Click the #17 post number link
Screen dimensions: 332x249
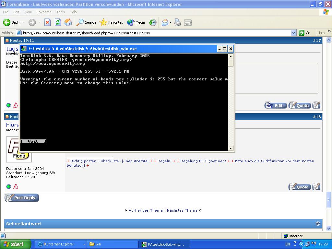(317, 41)
